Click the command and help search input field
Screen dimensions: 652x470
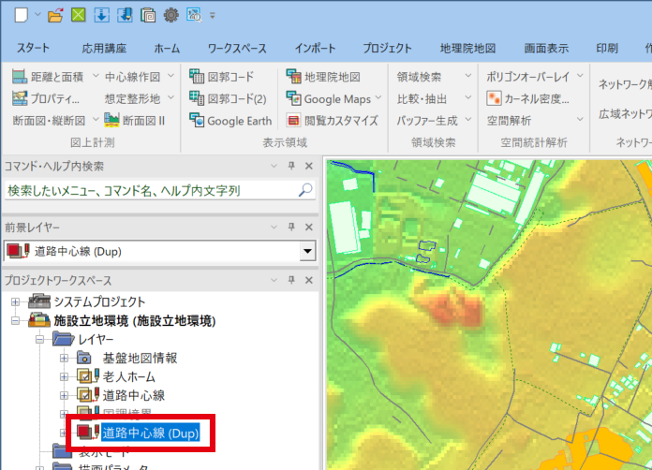150,190
